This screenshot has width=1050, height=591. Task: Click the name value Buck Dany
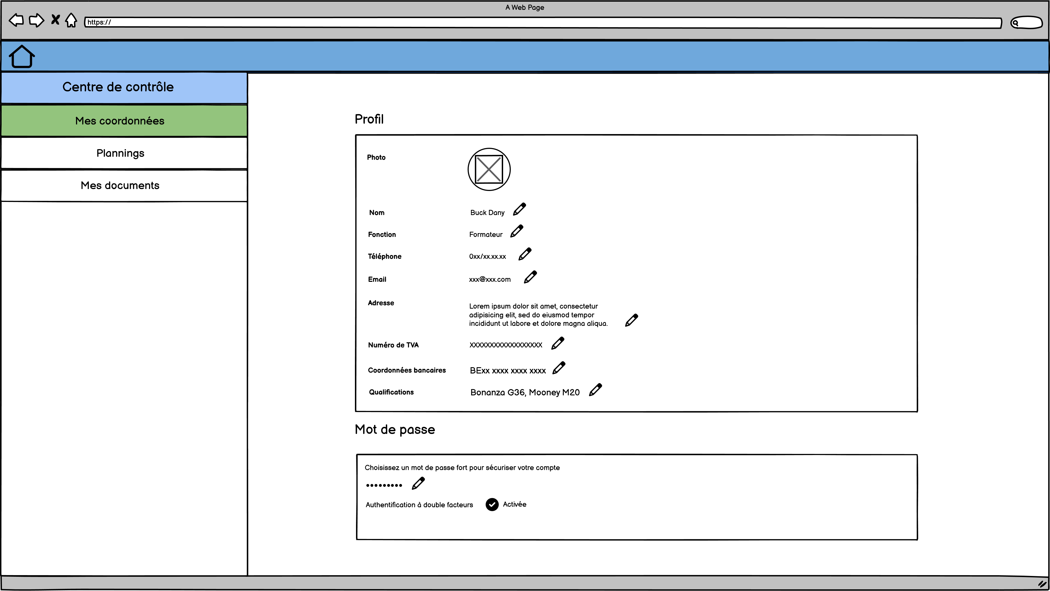488,213
